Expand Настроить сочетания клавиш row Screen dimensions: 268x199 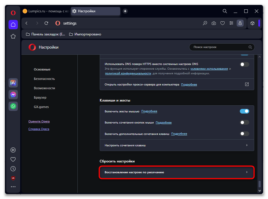(x=177, y=145)
